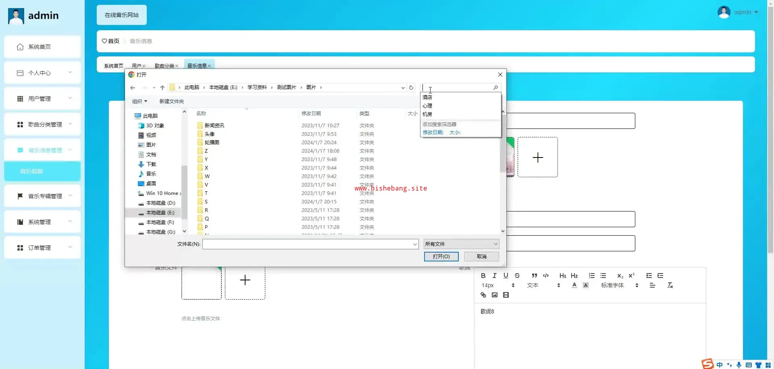The image size is (774, 369).
Task: Click the Bold formatting icon
Action: tap(483, 276)
